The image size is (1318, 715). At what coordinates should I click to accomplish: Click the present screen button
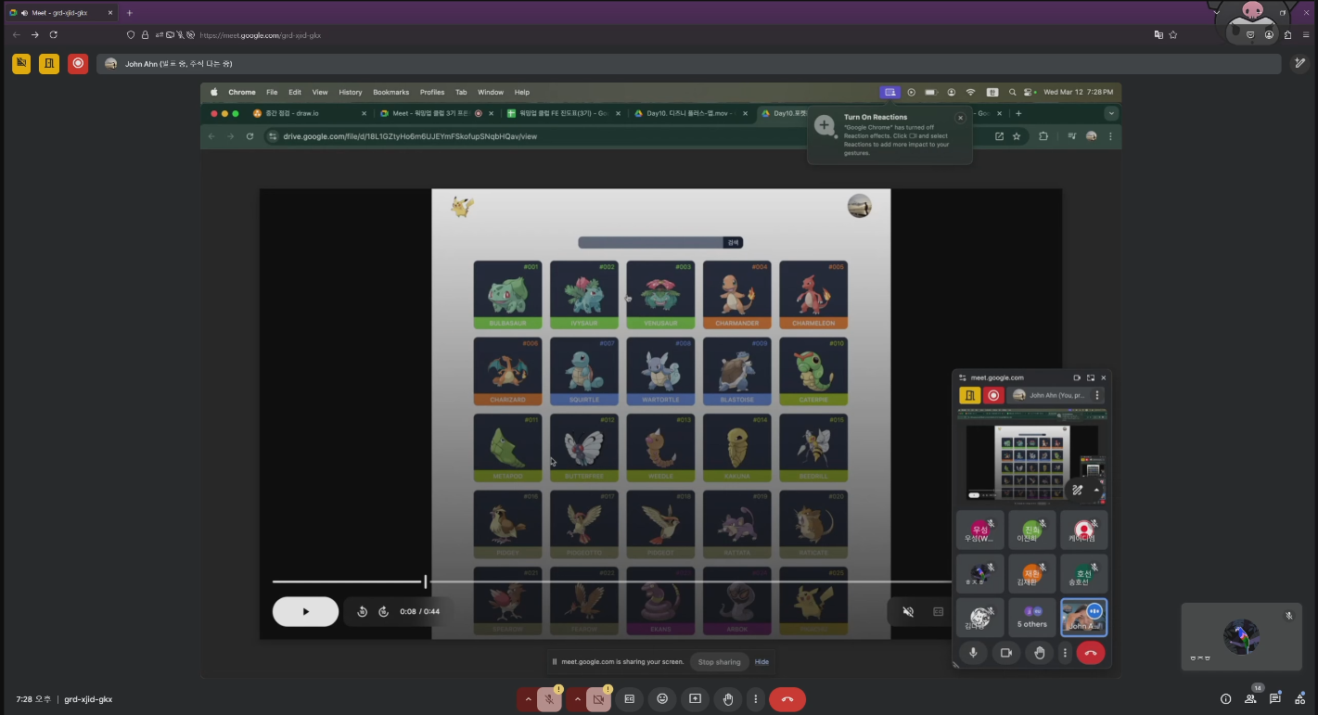695,699
